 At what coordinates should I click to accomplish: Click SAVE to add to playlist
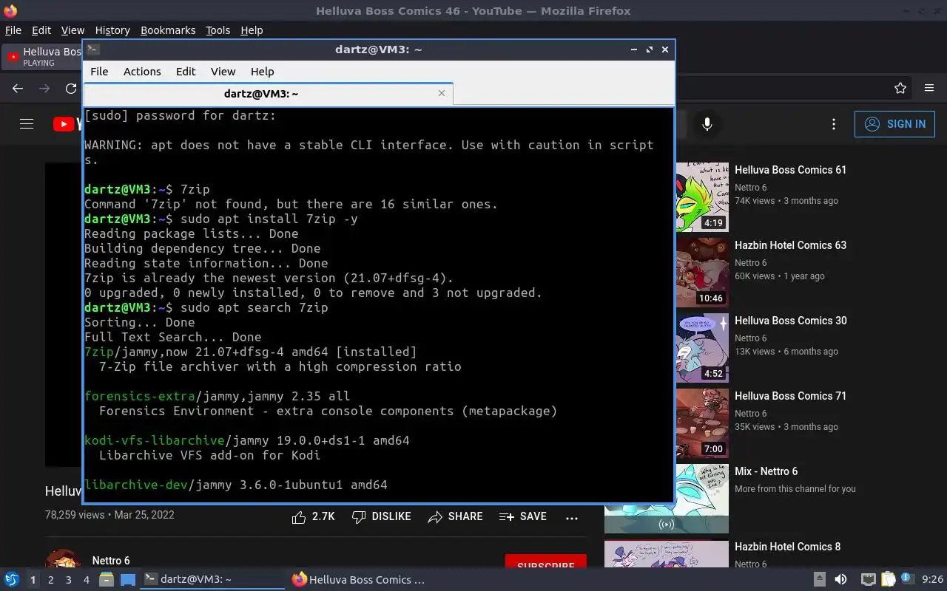pos(523,517)
